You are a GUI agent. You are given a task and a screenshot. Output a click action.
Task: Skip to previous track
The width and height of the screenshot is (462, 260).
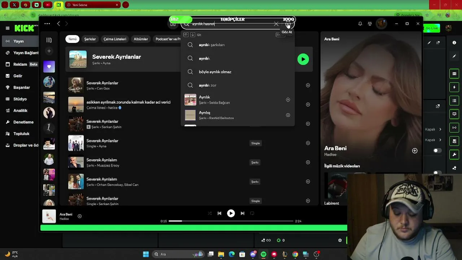click(219, 213)
